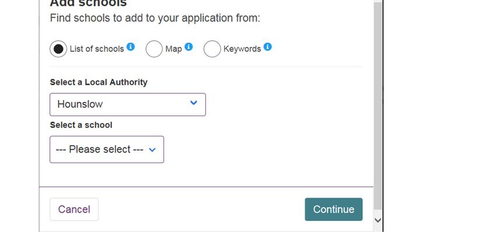The width and height of the screenshot is (496, 232).
Task: Click the chevron in the school selector
Action: click(x=152, y=150)
